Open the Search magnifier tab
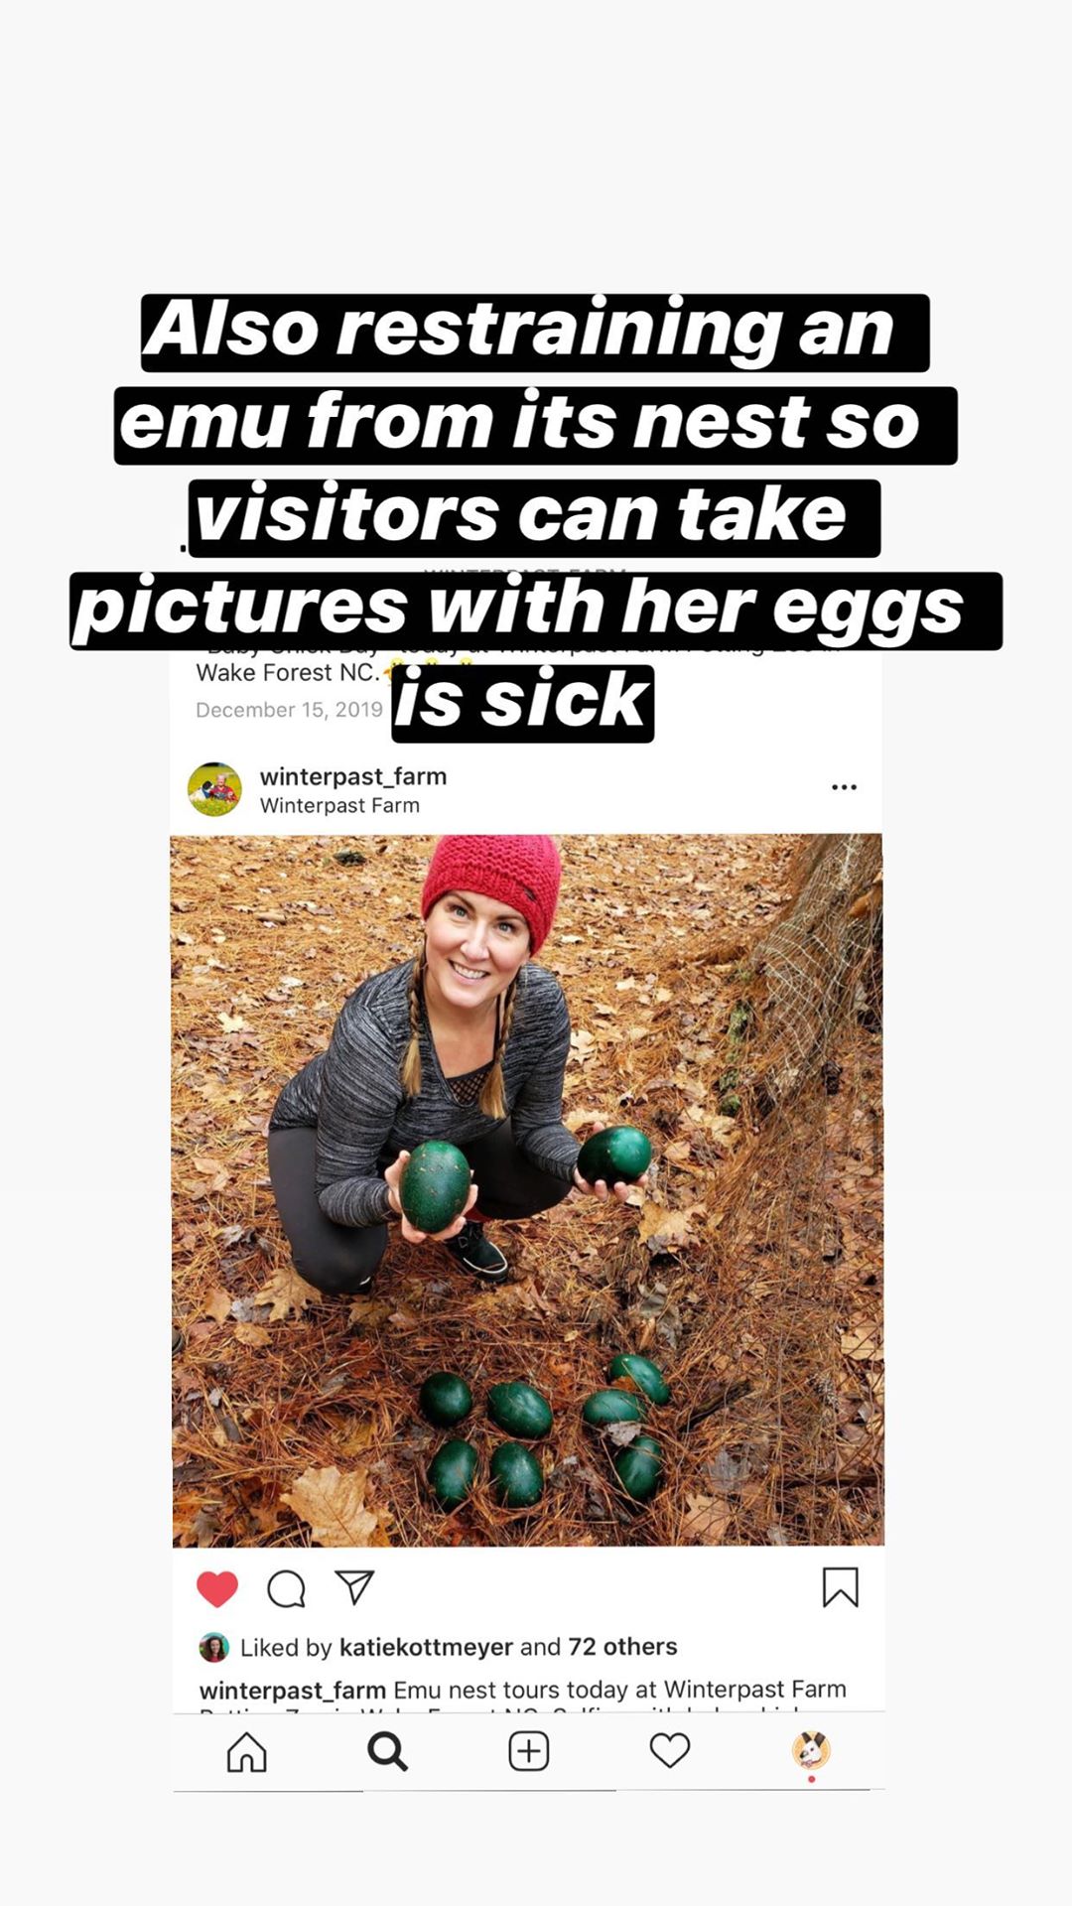The image size is (1072, 1906). pos(387,1751)
